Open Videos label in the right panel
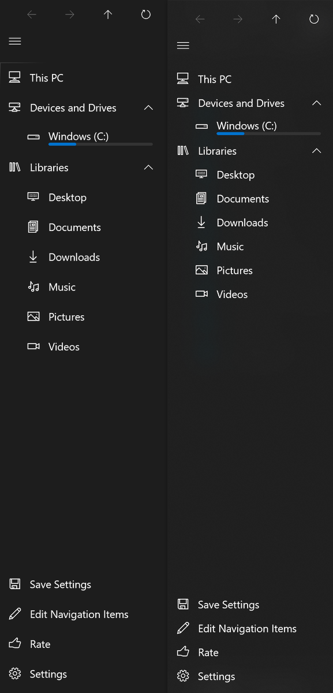 click(x=232, y=294)
